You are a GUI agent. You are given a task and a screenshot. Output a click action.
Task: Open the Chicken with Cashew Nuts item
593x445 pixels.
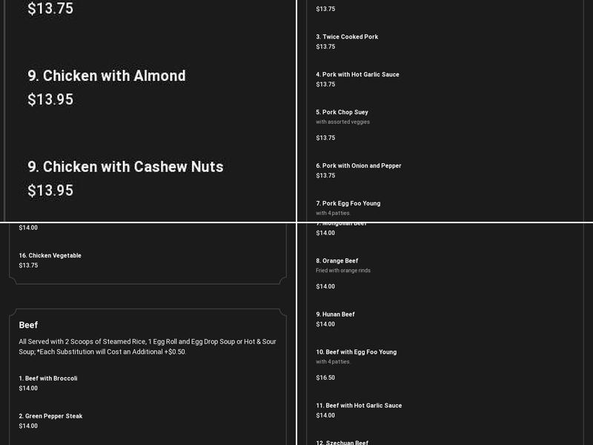tap(125, 167)
